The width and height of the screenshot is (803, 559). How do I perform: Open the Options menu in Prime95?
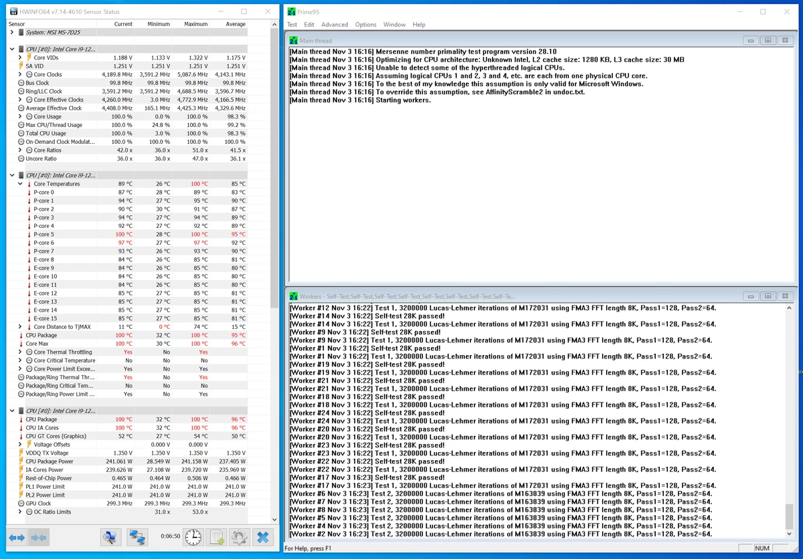tap(365, 24)
